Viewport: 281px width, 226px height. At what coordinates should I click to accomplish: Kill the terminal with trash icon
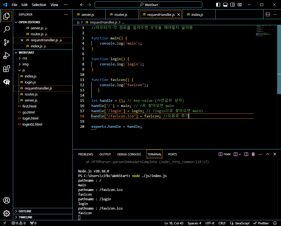coord(253,154)
